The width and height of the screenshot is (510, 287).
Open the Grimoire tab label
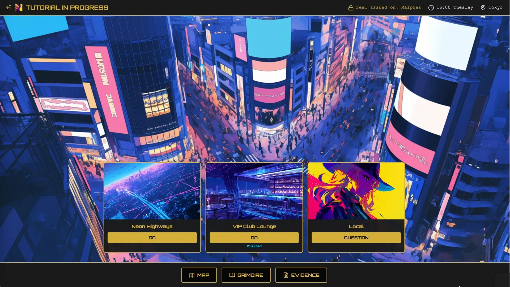(x=250, y=275)
